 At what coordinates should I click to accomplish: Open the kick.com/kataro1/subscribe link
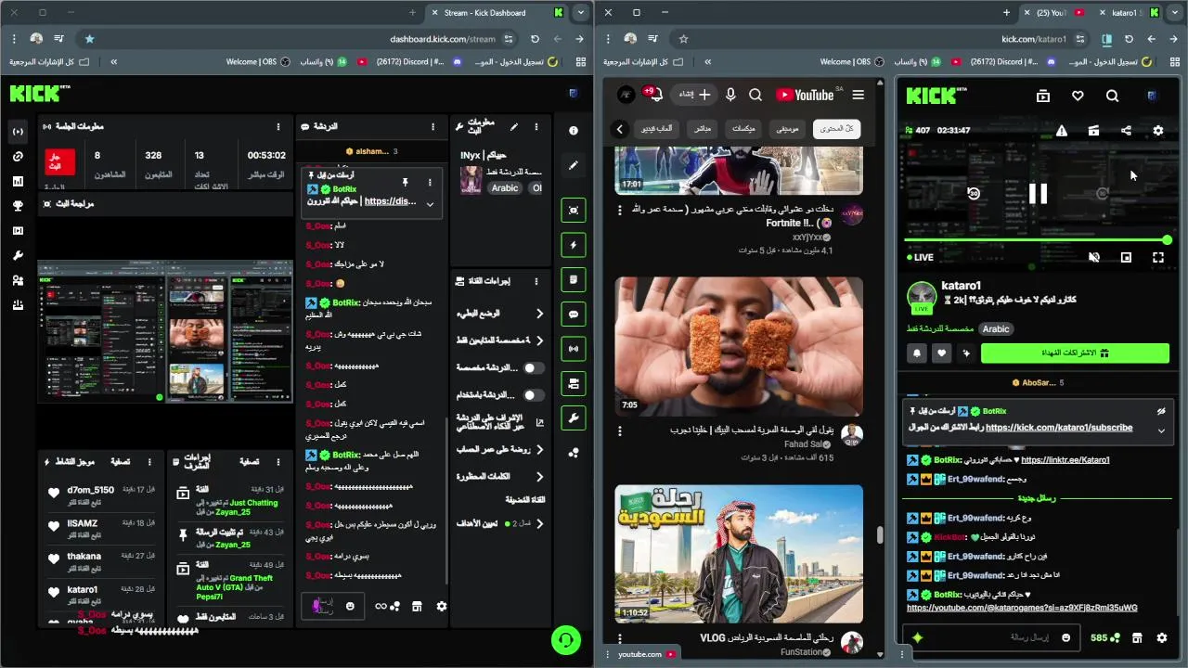click(1059, 428)
